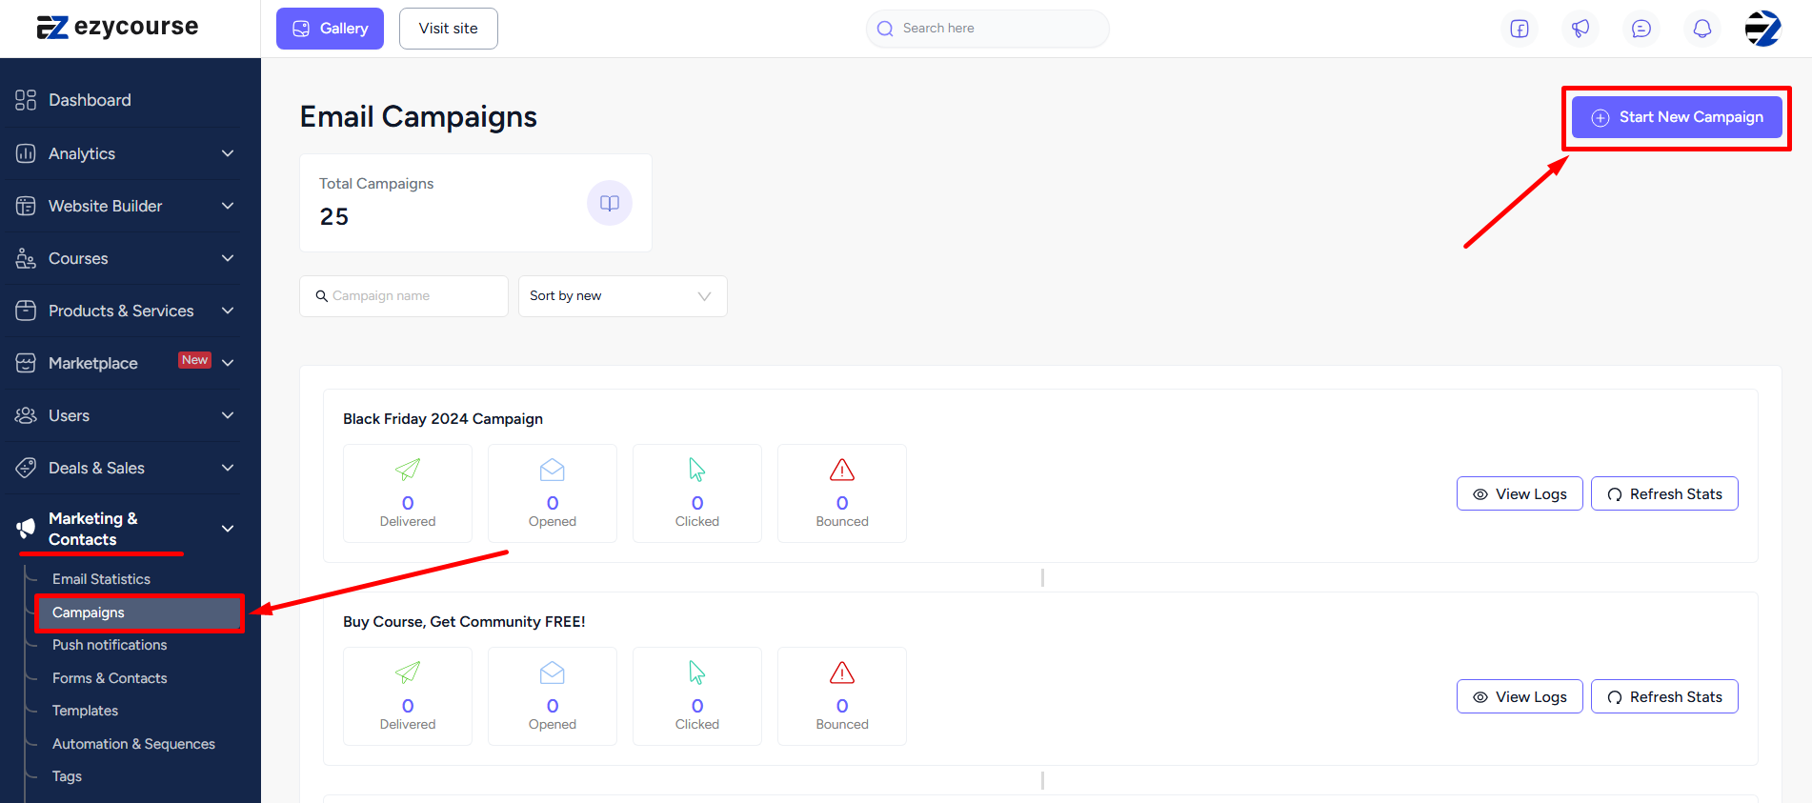Open Forms & Contacts submenu item
The width and height of the screenshot is (1812, 803).
[x=110, y=678]
